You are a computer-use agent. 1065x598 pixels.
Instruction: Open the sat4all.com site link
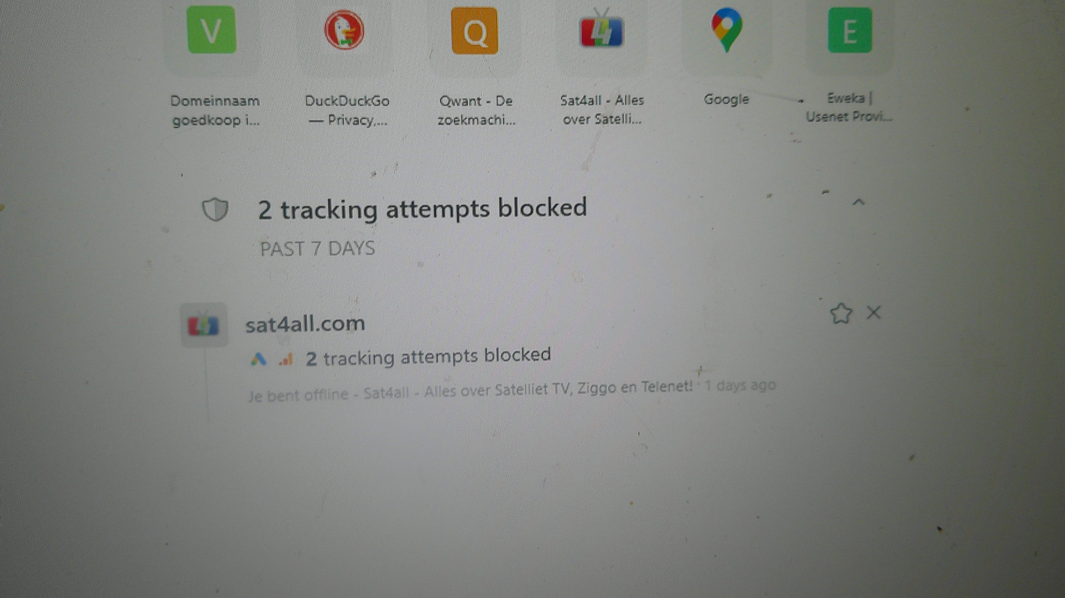click(x=305, y=324)
